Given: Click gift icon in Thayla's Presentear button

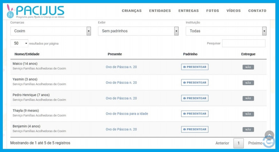Looking at the screenshot, I should tap(184, 114).
